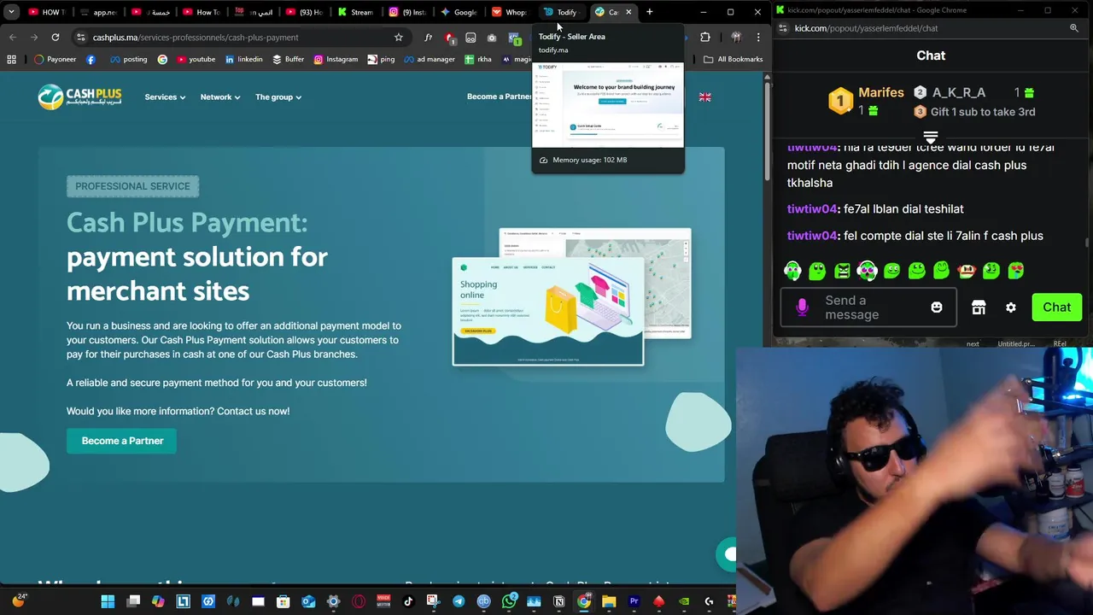Click the teal Become a Partner button
1093x615 pixels.
pos(122,441)
